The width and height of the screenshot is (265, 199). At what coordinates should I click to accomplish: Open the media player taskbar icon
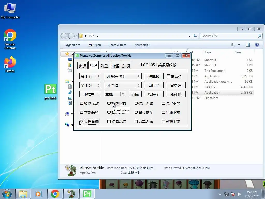point(39,194)
